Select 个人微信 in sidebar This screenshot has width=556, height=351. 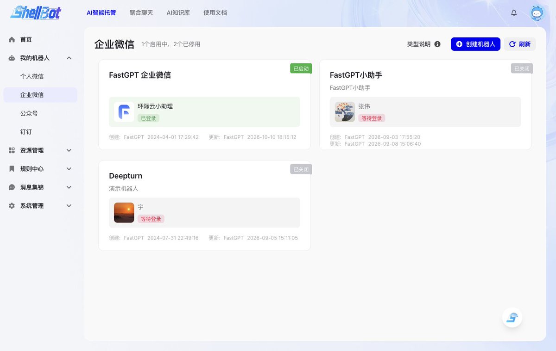coord(40,77)
